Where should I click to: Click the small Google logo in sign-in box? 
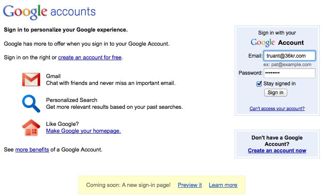[262, 43]
